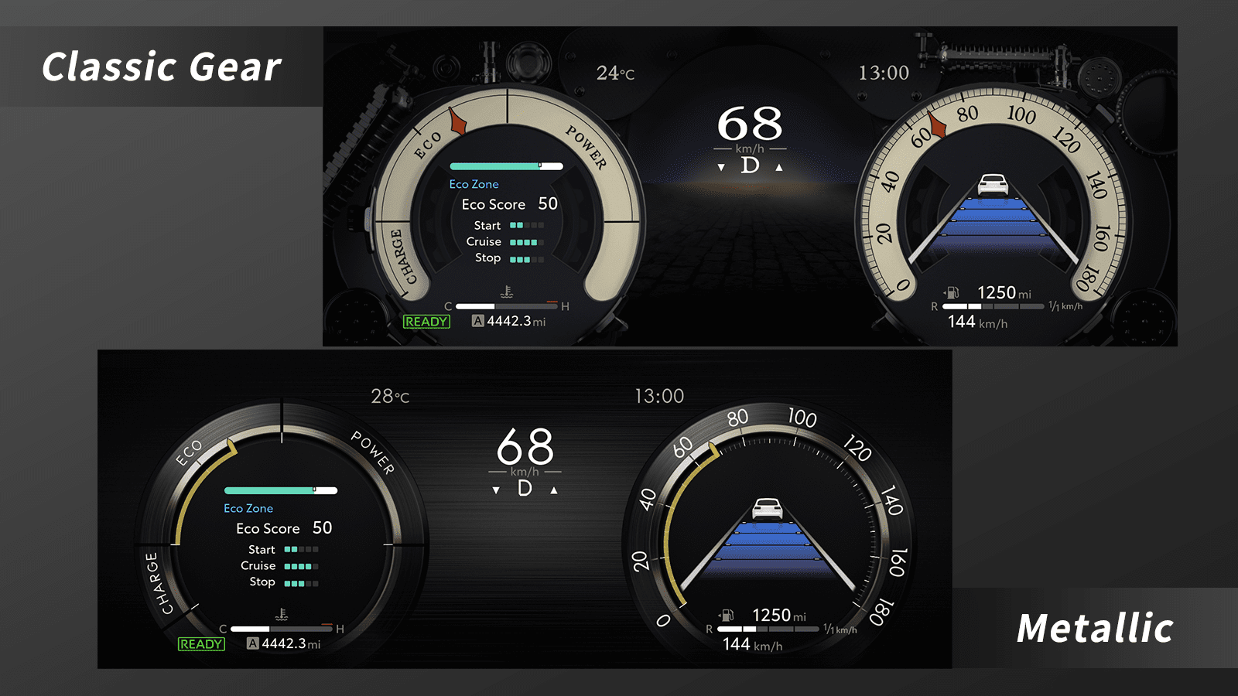Click the white car icon in Metallic speedometer
This screenshot has height=696, width=1238.
pos(768,508)
